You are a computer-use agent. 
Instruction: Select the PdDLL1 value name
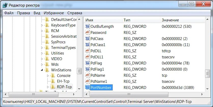click(x=97, y=57)
